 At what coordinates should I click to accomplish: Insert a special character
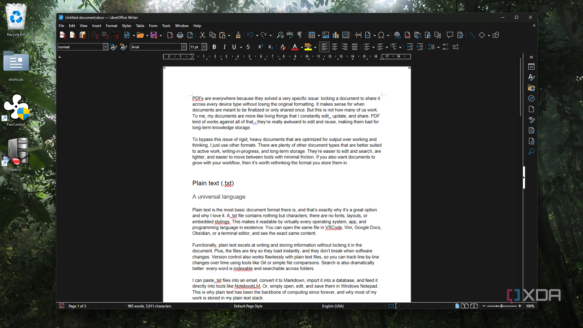click(x=382, y=35)
